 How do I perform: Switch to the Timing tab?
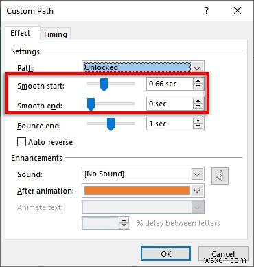(55, 34)
